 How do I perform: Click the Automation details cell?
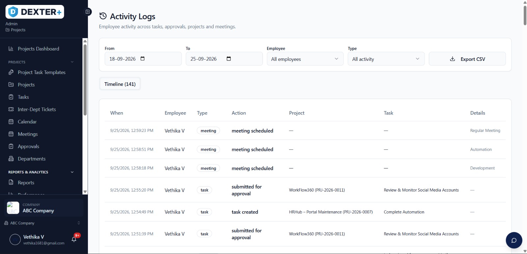[481, 149]
